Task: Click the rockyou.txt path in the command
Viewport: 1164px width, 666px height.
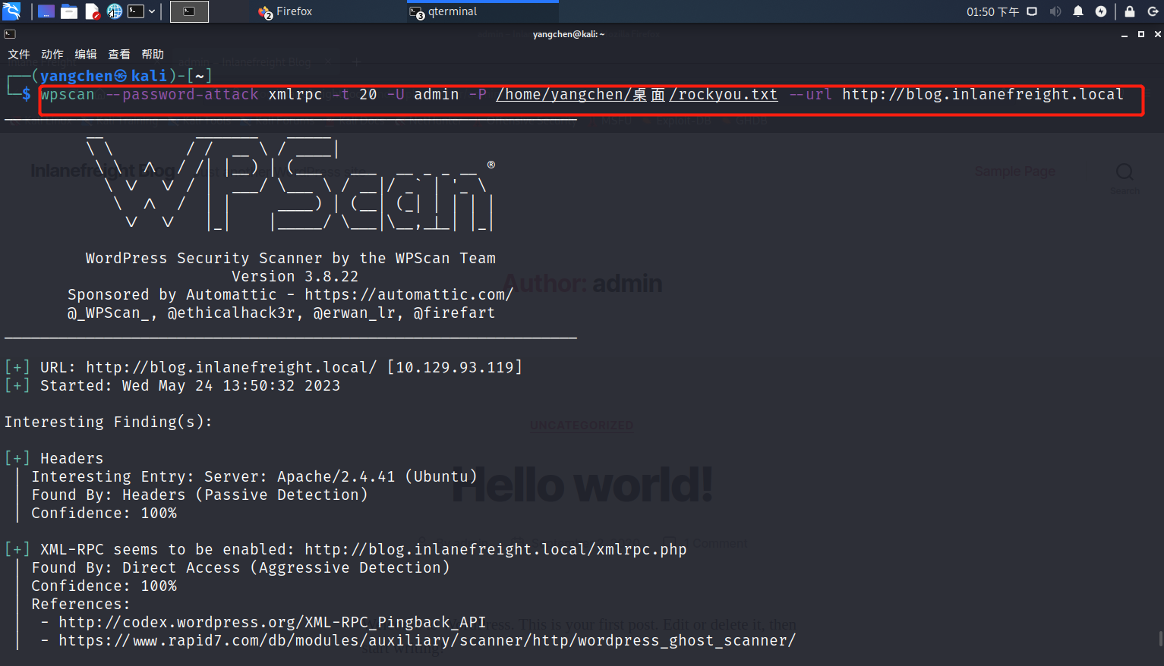Action: [637, 95]
